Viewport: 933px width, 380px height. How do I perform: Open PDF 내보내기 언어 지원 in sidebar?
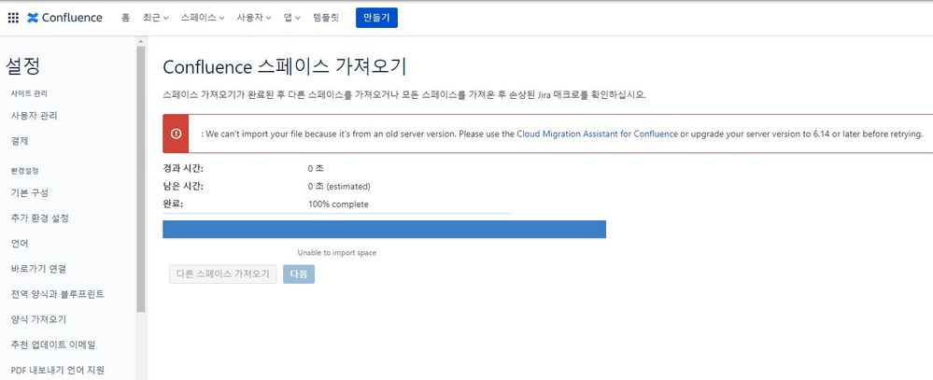pos(58,370)
